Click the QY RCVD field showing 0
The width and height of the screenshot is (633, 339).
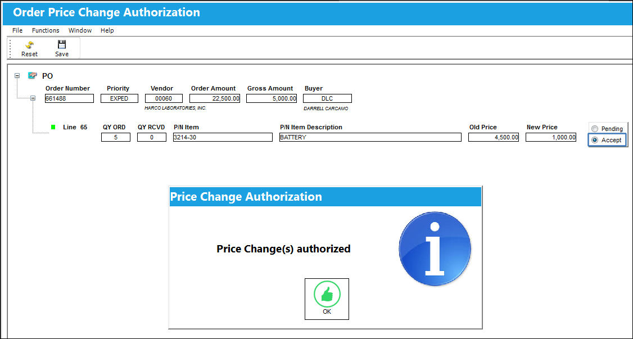click(x=152, y=137)
